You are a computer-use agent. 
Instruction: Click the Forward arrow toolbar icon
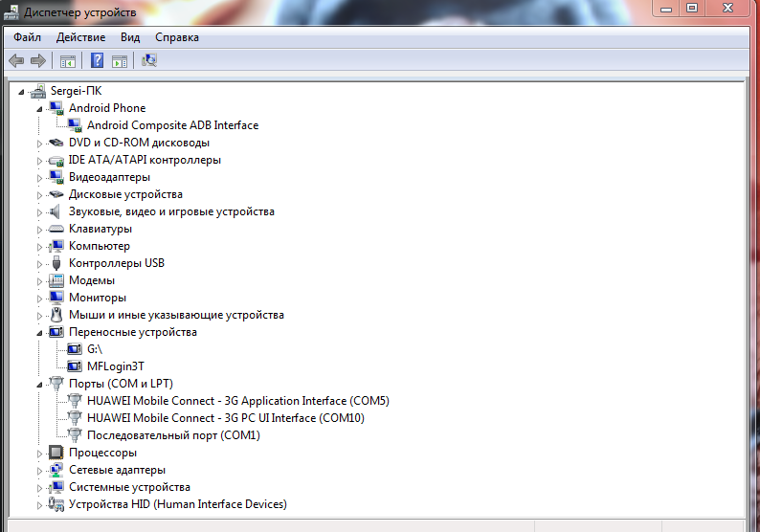(x=37, y=60)
